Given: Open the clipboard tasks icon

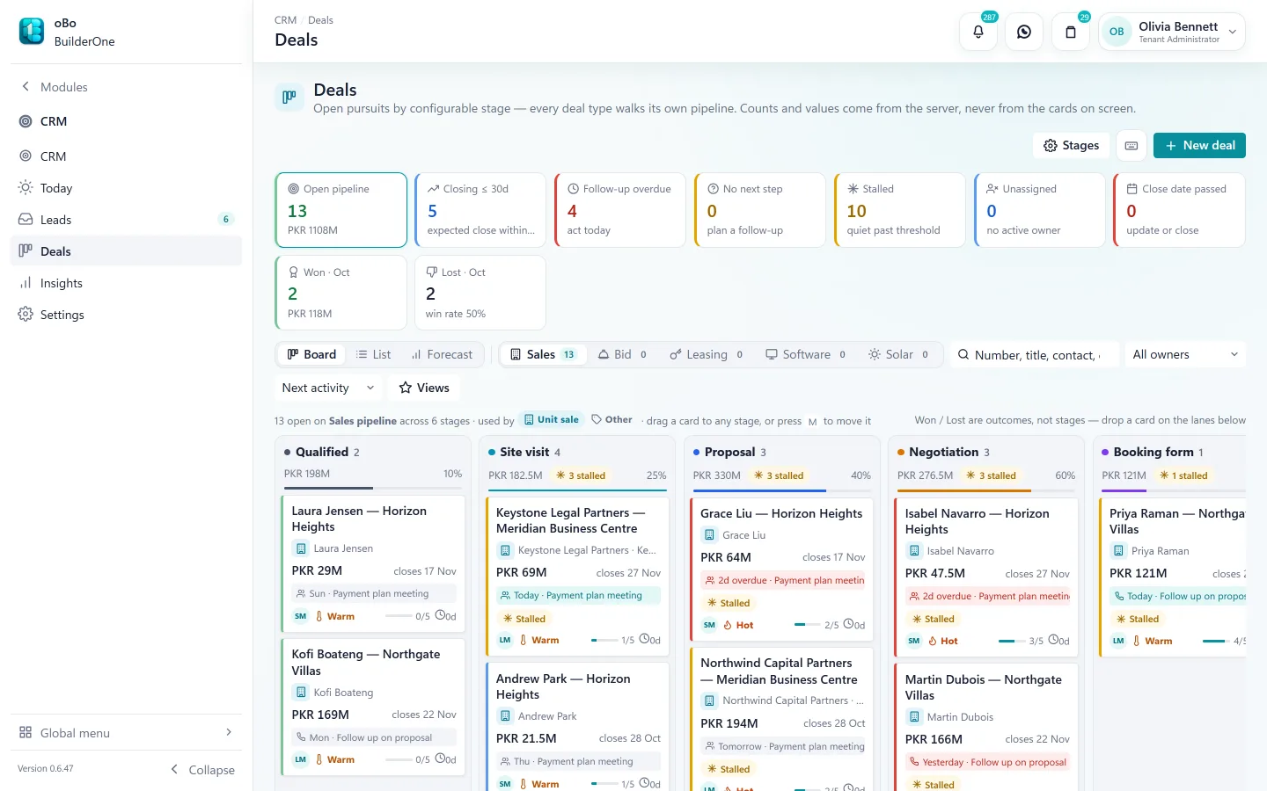Looking at the screenshot, I should coord(1071,32).
